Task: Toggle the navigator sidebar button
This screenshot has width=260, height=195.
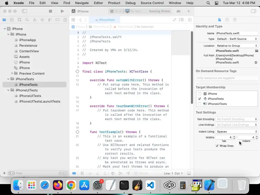Action: coord(24,11)
